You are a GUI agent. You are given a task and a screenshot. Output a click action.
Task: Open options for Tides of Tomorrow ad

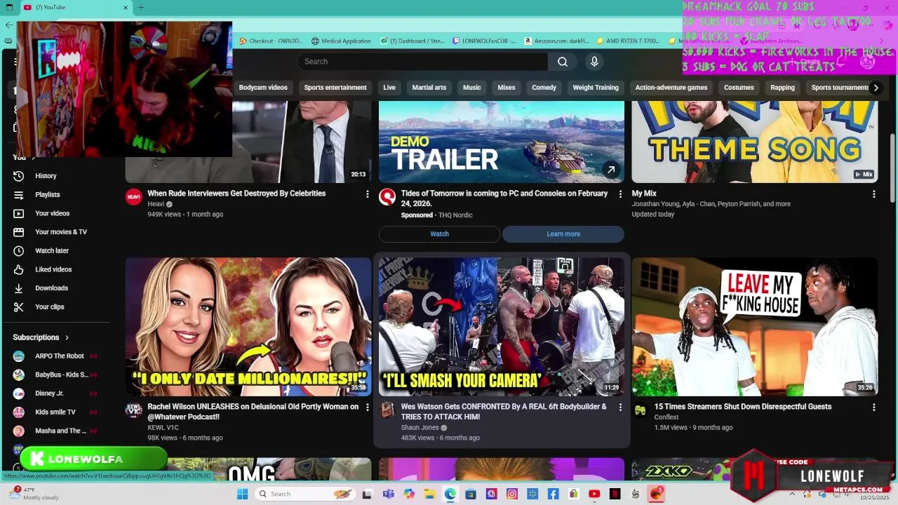click(620, 194)
